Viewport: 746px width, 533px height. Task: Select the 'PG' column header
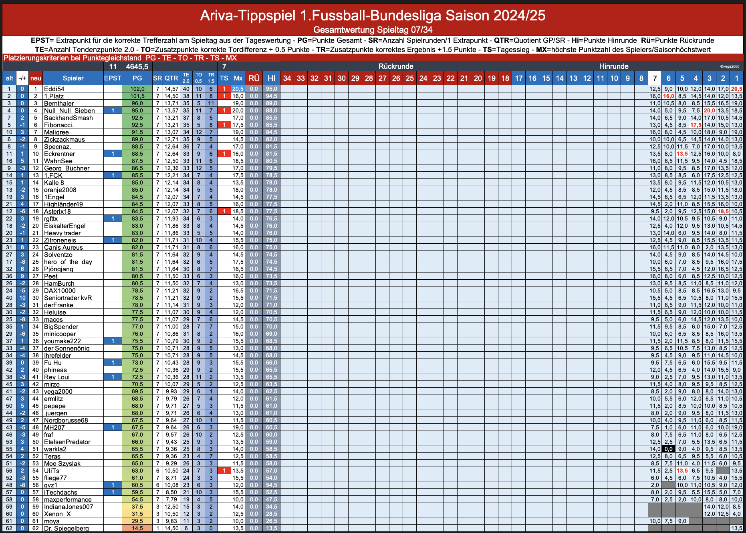[x=137, y=78]
